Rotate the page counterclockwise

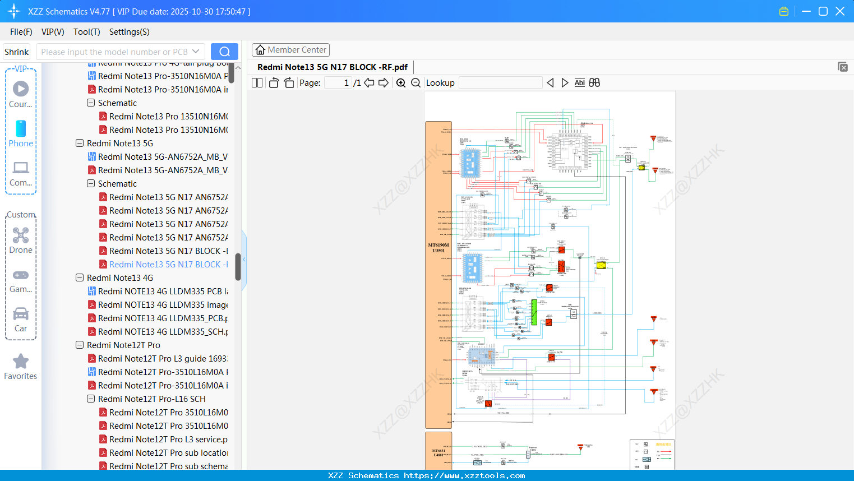pos(274,83)
